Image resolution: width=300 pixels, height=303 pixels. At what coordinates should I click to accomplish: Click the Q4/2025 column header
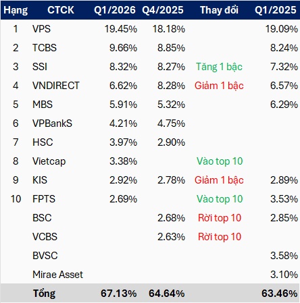tap(163, 10)
